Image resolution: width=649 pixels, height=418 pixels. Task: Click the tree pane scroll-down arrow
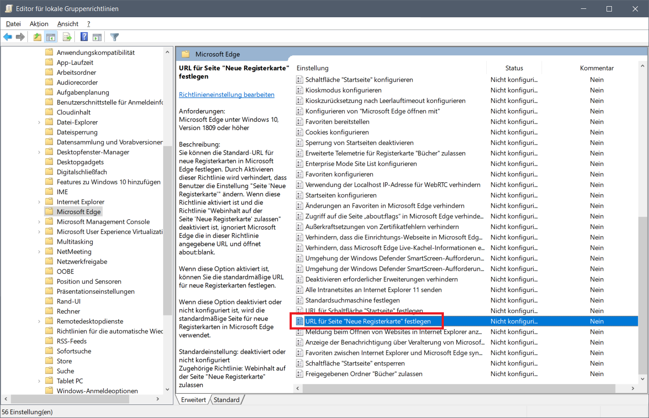tap(167, 390)
